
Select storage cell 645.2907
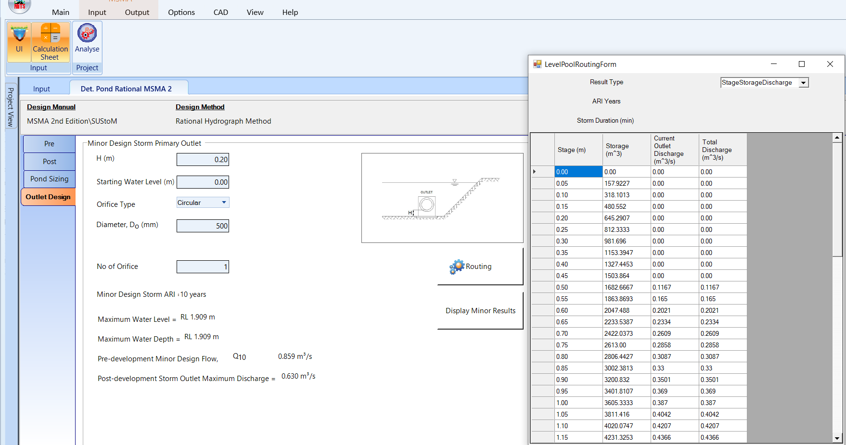pyautogui.click(x=627, y=218)
